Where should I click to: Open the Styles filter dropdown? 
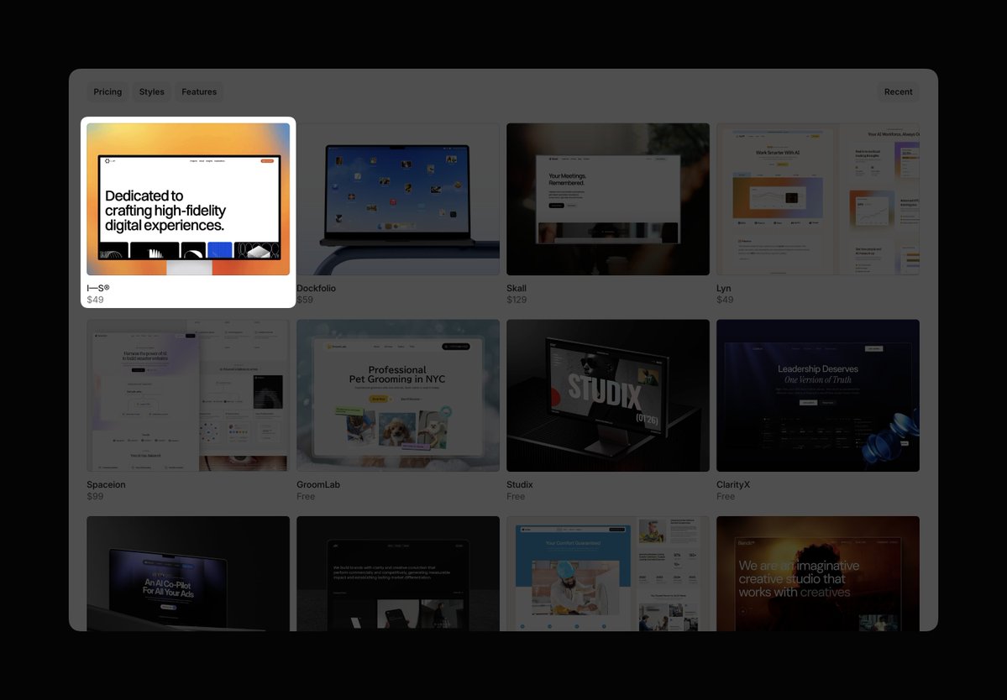pos(151,91)
